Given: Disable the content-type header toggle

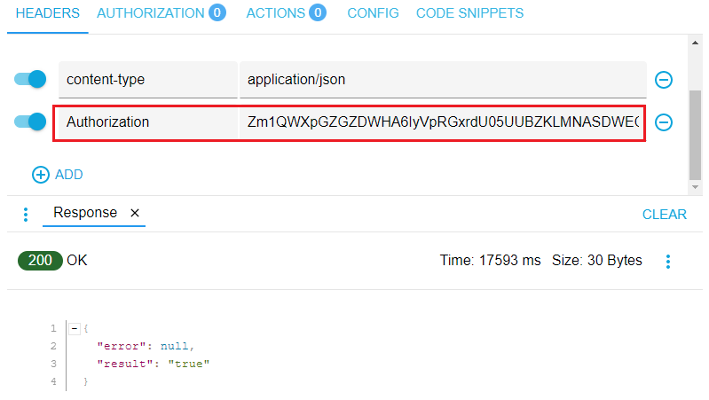Looking at the screenshot, I should (30, 80).
